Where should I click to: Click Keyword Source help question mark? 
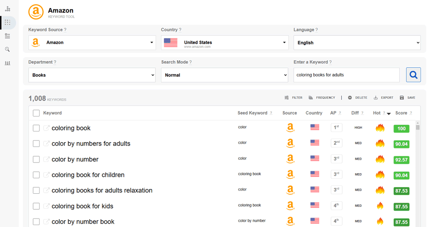(65, 29)
